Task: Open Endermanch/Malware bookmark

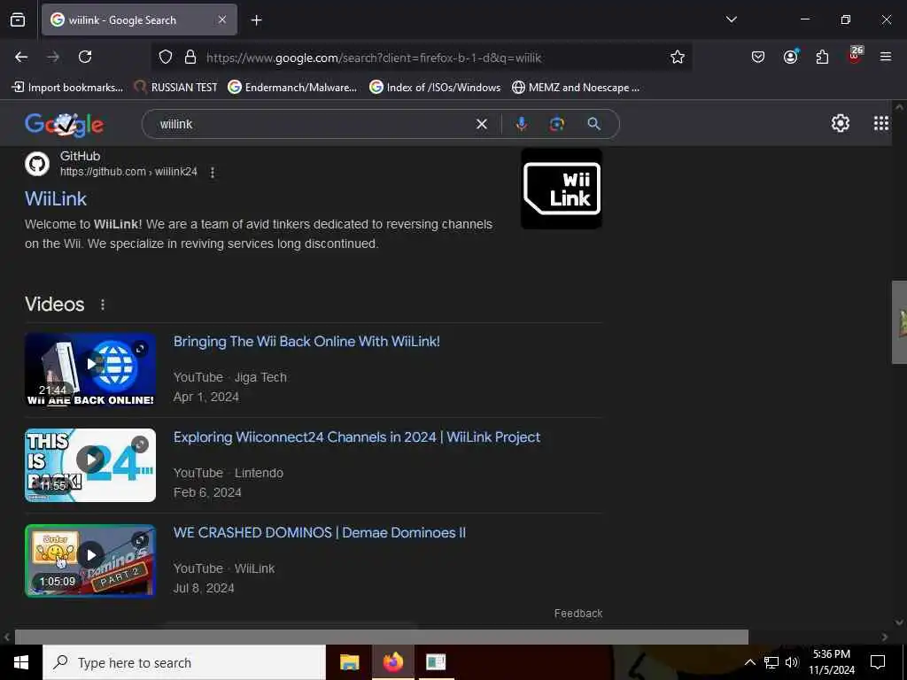Action: 292,88
